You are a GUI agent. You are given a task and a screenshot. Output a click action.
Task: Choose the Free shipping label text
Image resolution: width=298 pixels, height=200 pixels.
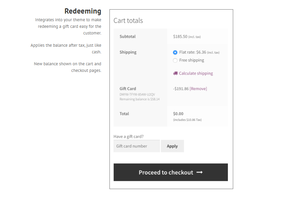click(192, 60)
